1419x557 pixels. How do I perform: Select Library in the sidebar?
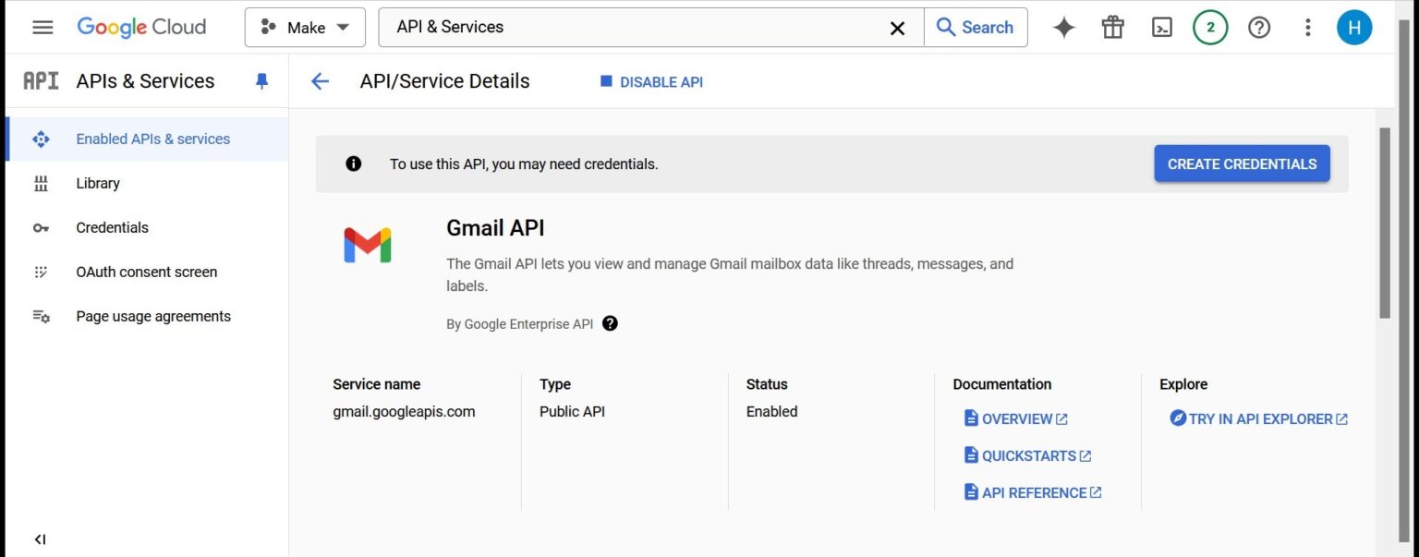(97, 183)
